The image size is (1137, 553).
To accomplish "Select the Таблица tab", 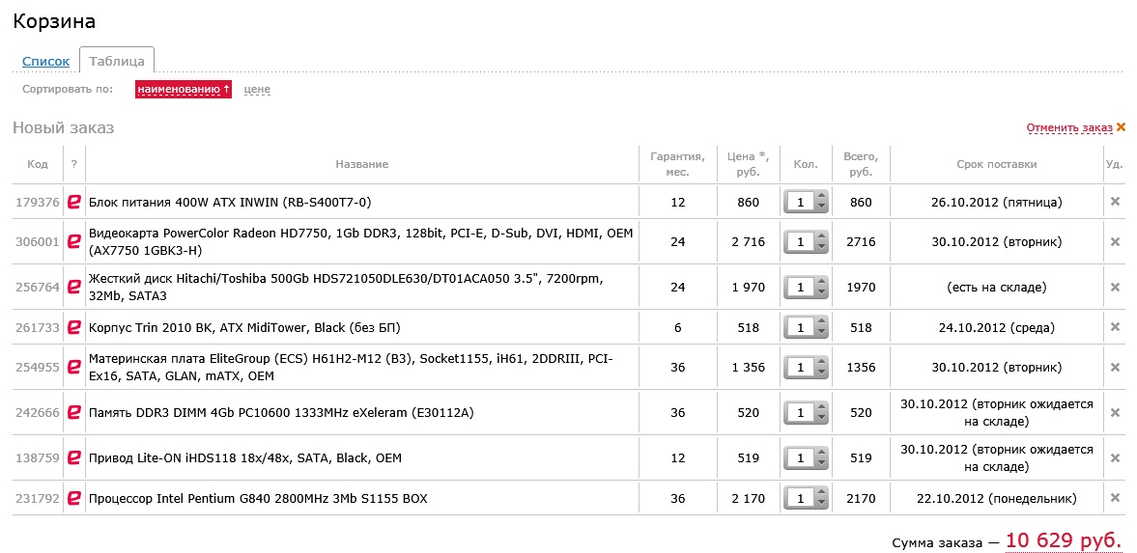I will coord(116,62).
